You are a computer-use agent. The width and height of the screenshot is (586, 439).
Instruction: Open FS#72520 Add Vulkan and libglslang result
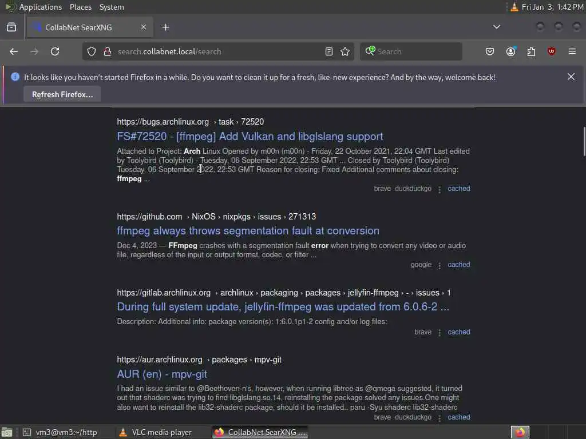tap(250, 136)
